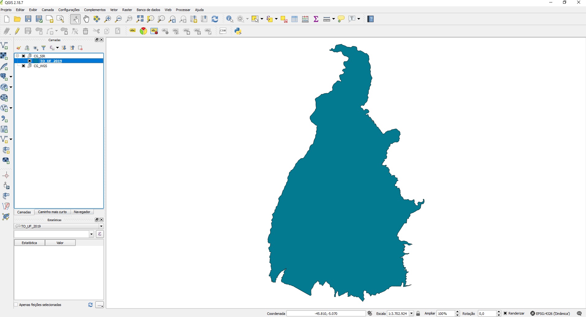Open the select features tool dropdown arrow
Image resolution: width=586 pixels, height=317 pixels.
click(x=262, y=19)
